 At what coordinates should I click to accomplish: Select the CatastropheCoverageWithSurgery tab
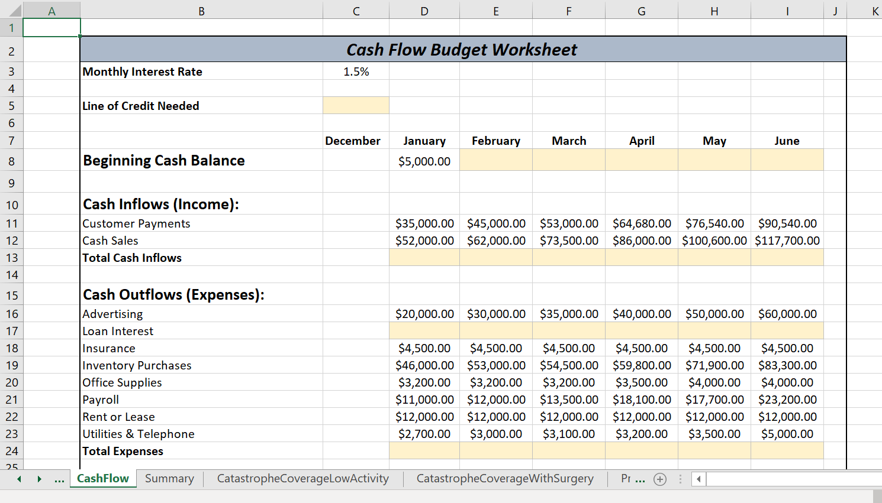506,479
